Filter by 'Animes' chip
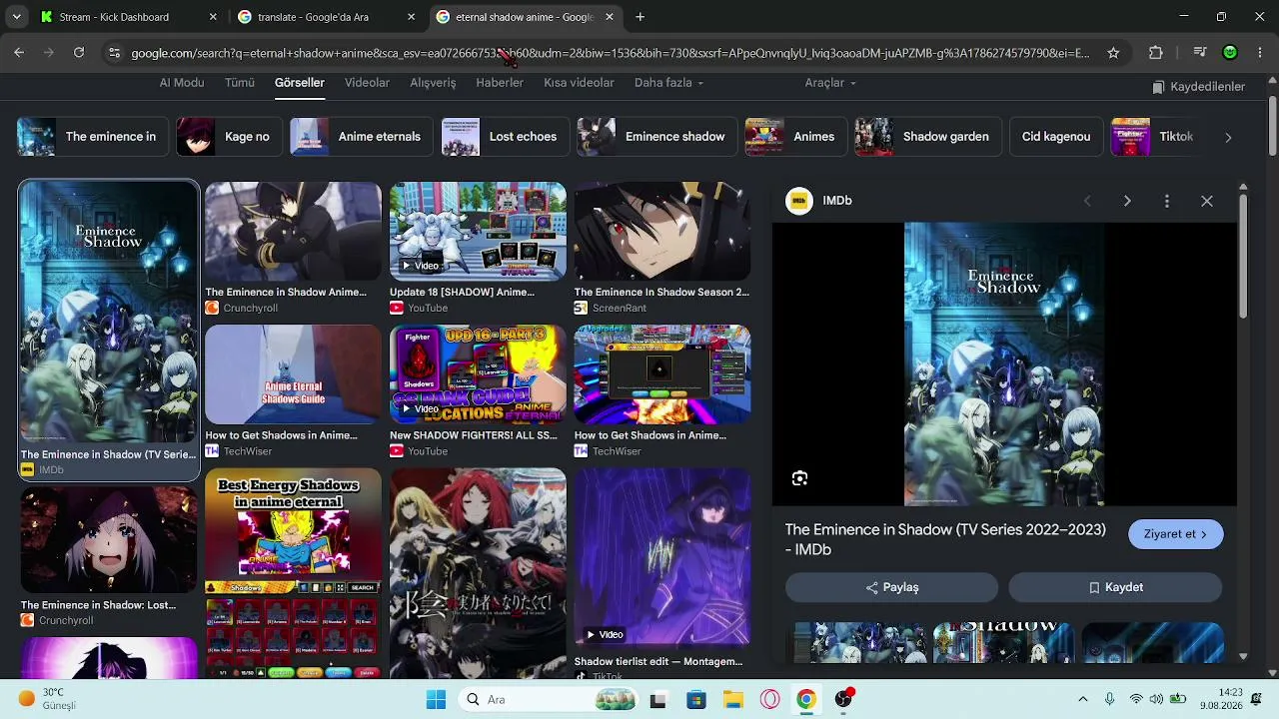1279x719 pixels. click(x=796, y=137)
